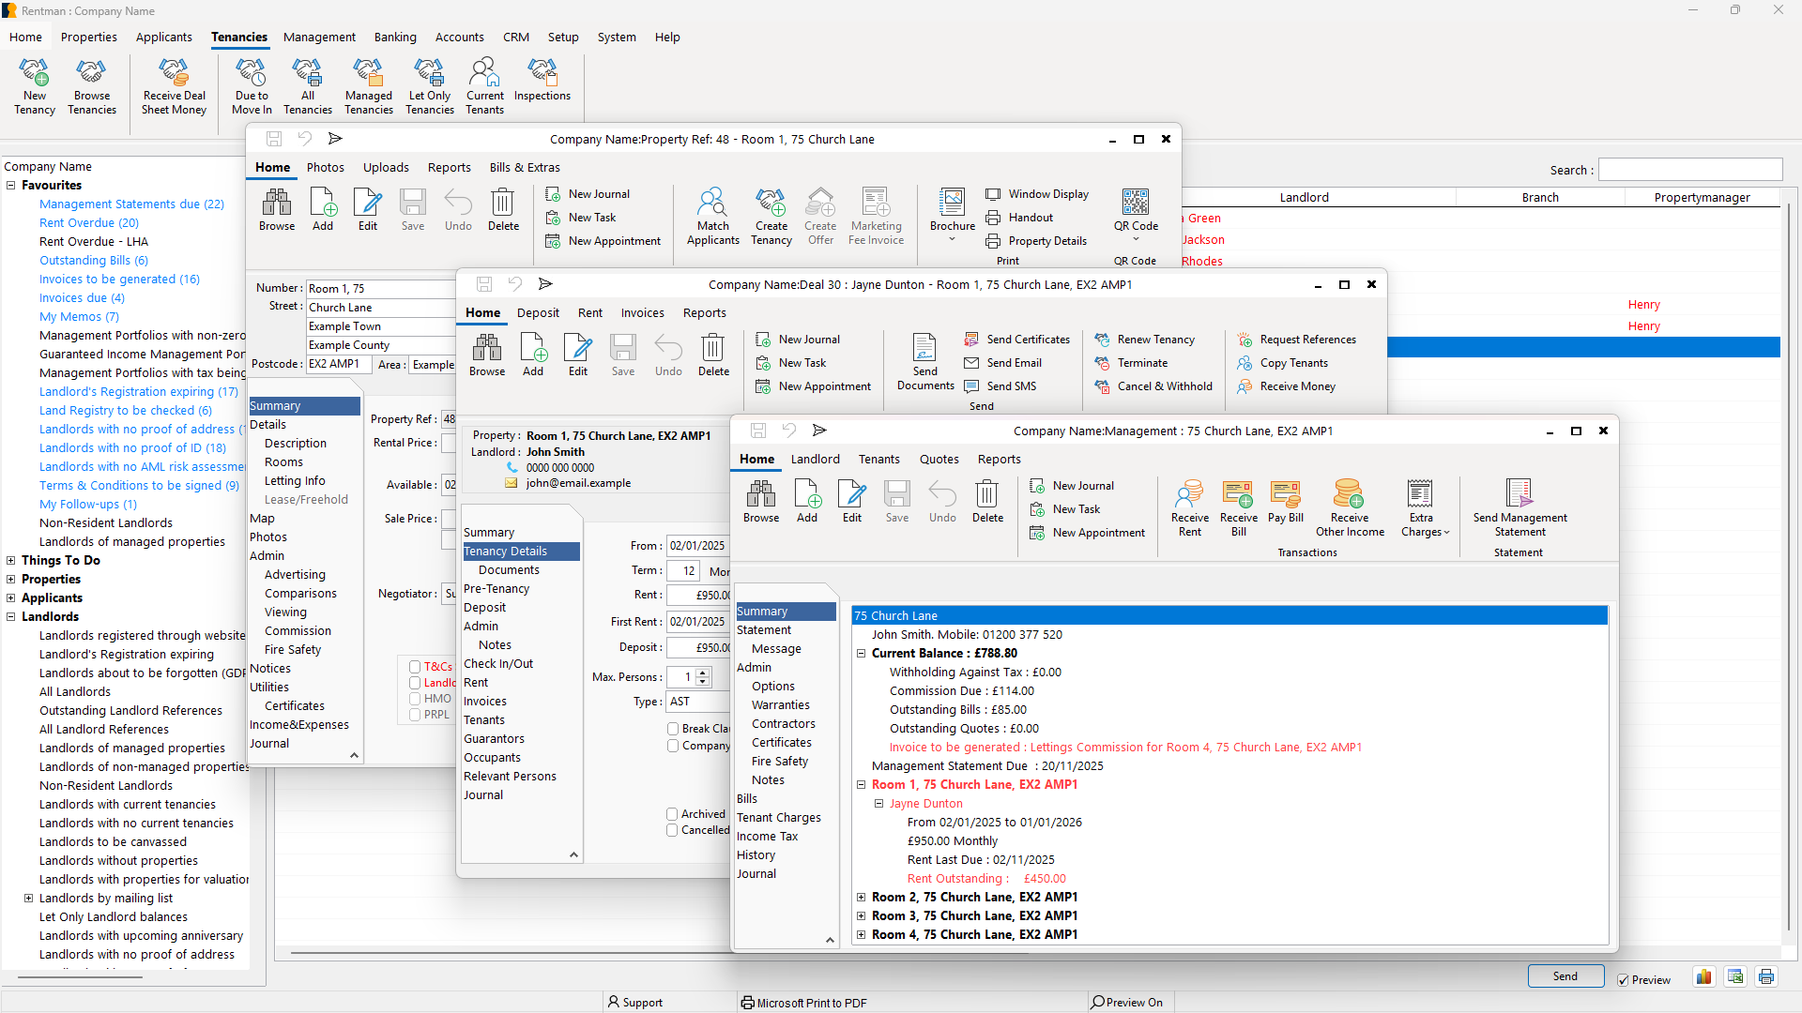Toggle the Preview checkbox
This screenshot has width=1802, height=1013.
(1623, 979)
